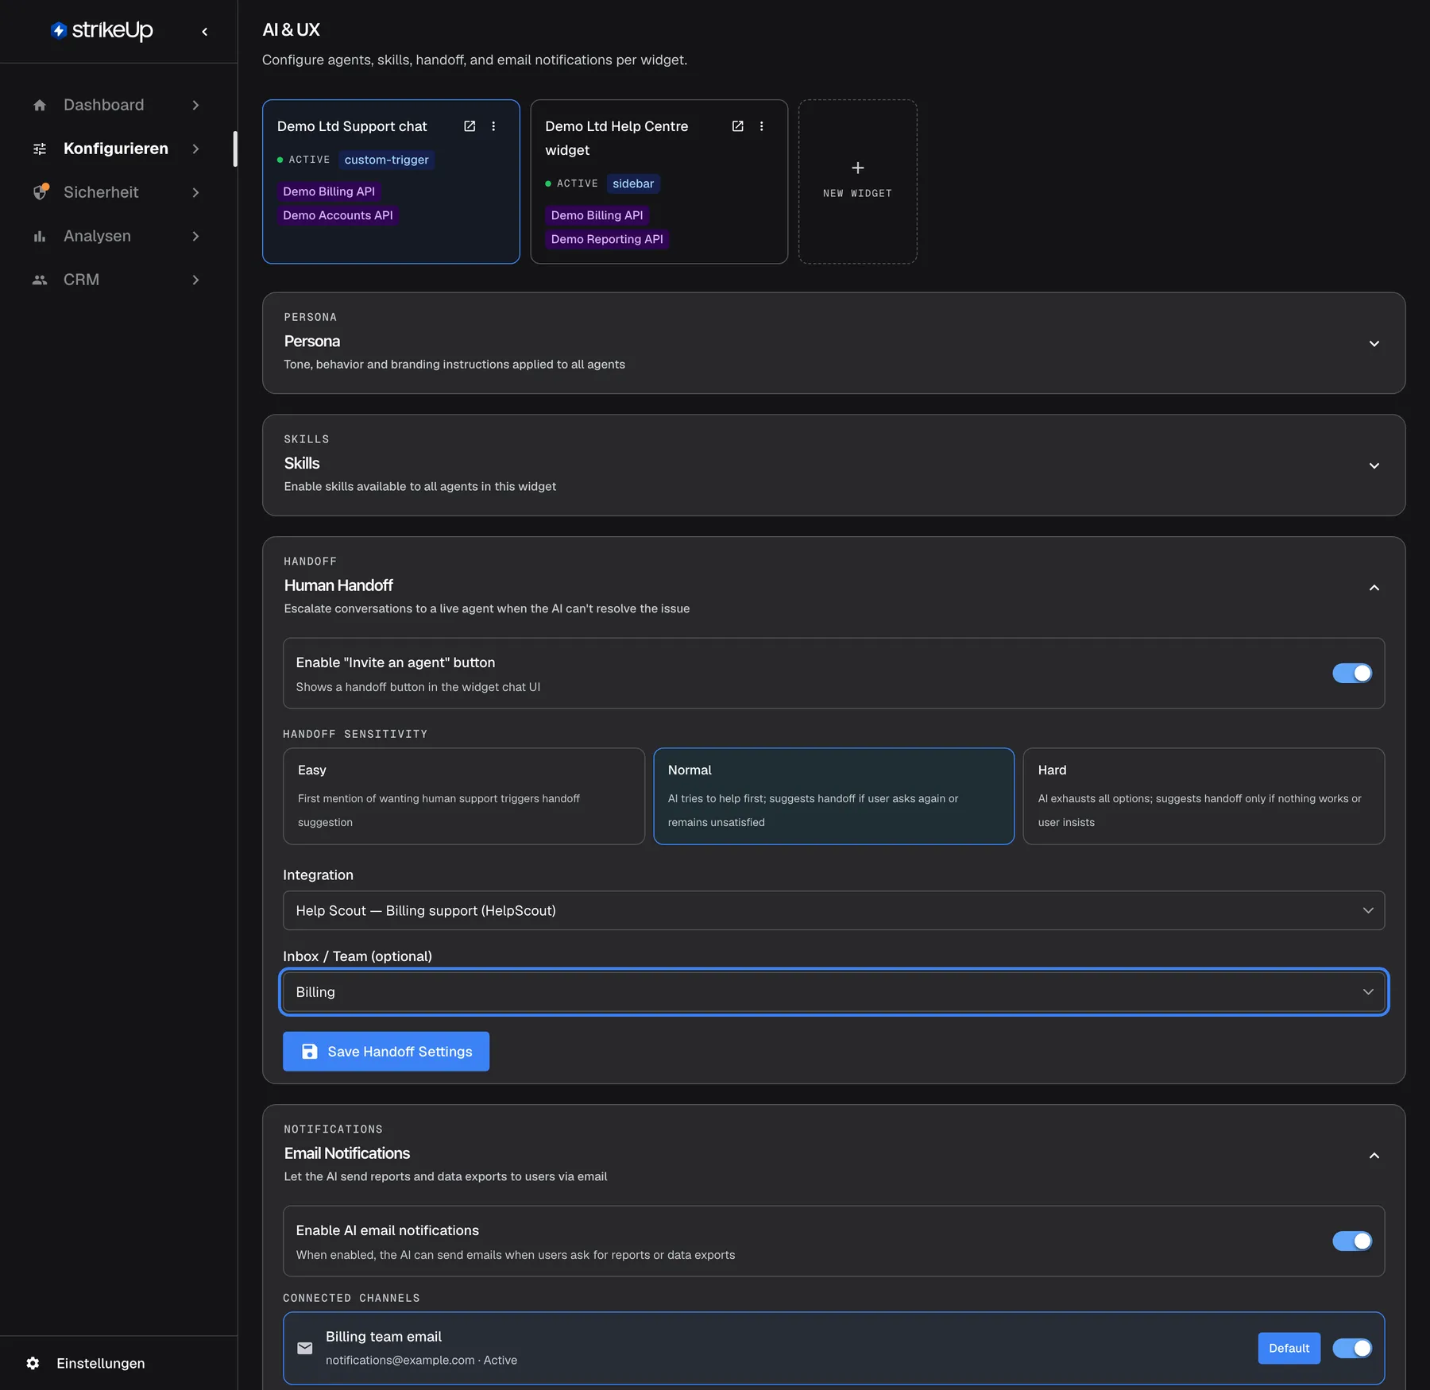
Task: Click the Einstellungen gear icon
Action: [x=33, y=1363]
